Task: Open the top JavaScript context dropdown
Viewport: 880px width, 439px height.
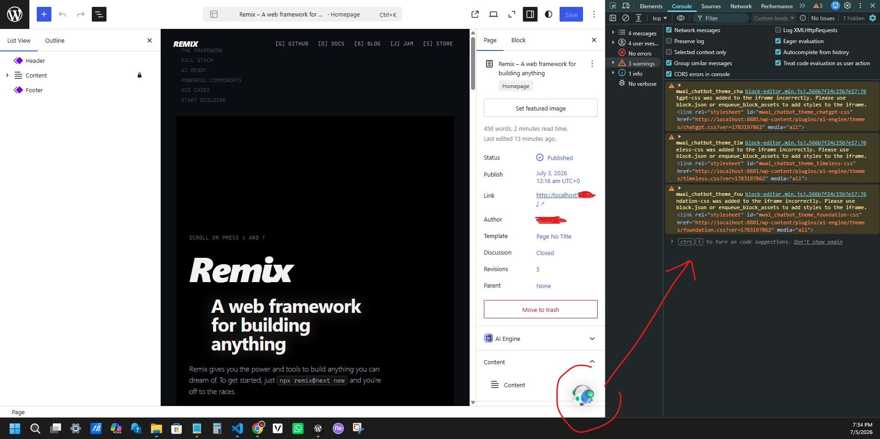Action: point(660,18)
